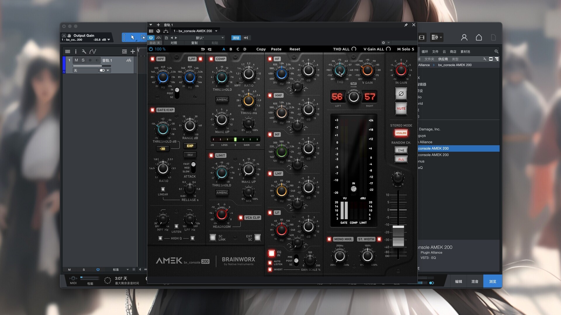Select the highlighted console AMEK 200 browser entry
Viewport: 561px width, 315px height.
(458, 148)
